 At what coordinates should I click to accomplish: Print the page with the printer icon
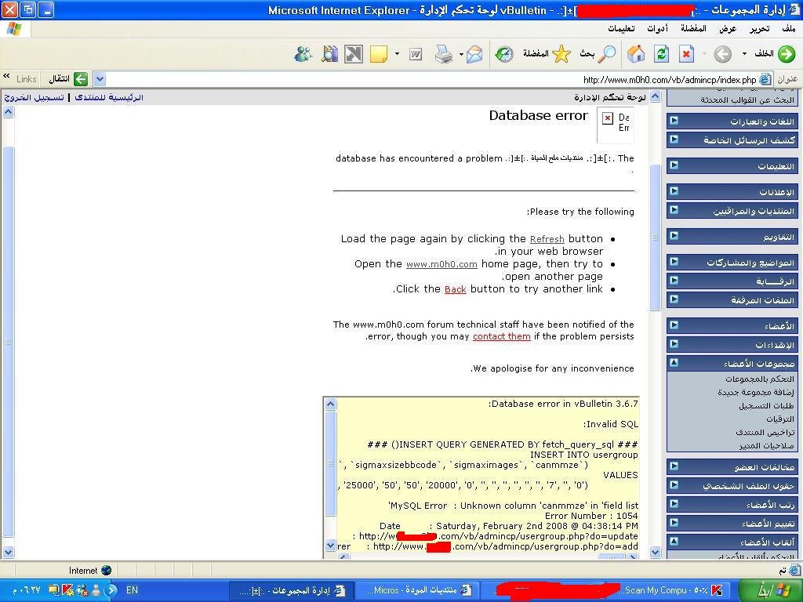tap(444, 54)
